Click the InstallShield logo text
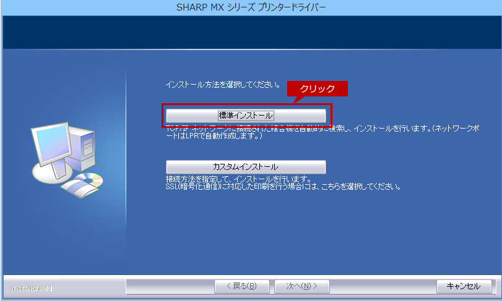502x301 pixels. point(31,289)
